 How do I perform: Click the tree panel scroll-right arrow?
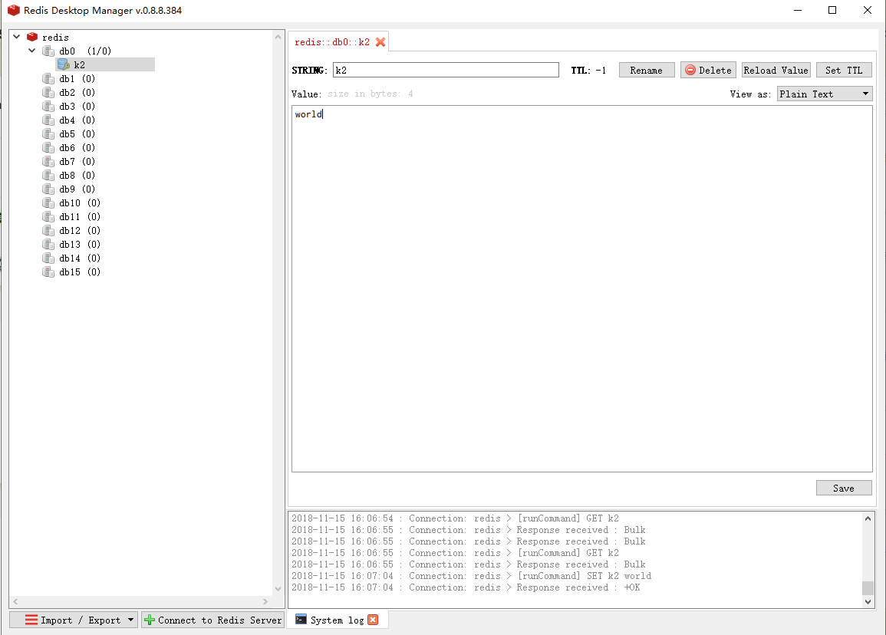pos(265,602)
